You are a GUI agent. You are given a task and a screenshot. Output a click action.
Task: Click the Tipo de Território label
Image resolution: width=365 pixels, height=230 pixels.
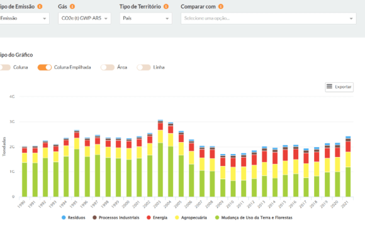click(x=140, y=6)
